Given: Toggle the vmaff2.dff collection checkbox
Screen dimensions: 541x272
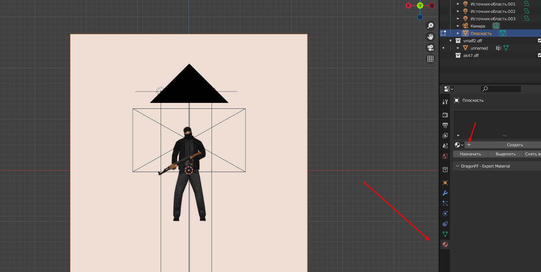Looking at the screenshot, I should point(539,40).
